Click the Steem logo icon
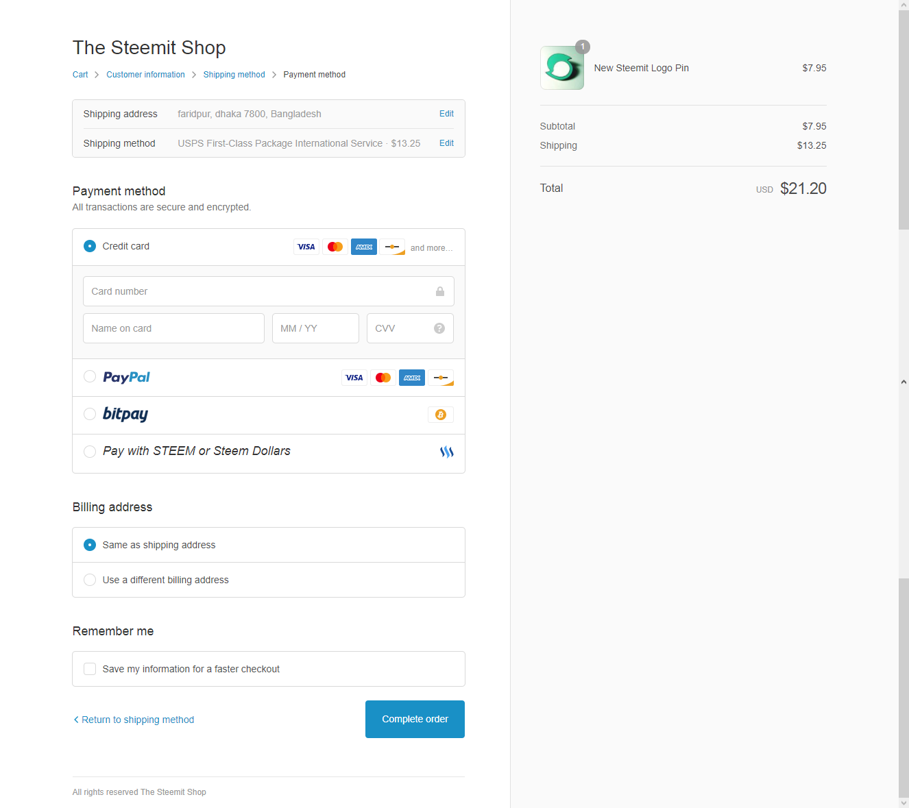Screen dimensions: 909x808 click(447, 452)
